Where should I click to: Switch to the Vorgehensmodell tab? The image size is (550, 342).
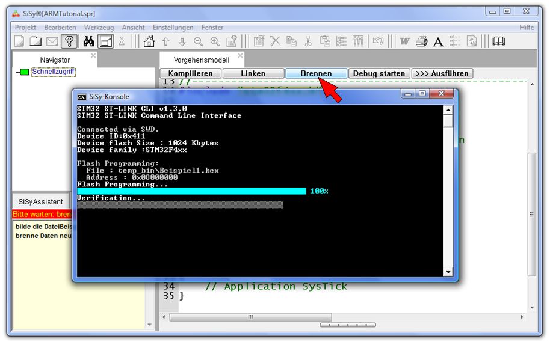201,60
